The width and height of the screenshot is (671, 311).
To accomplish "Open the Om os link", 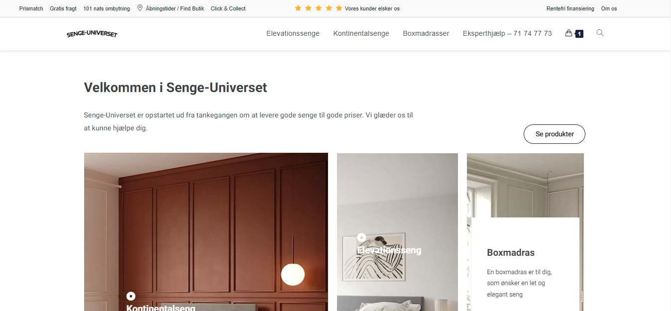I will click(609, 8).
